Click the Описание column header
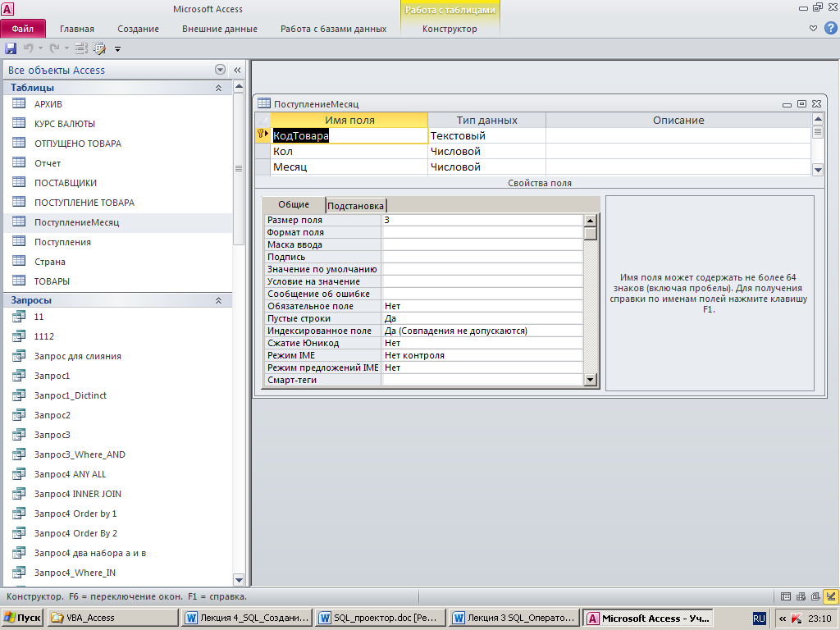Screen dimensions: 840x630 (678, 120)
